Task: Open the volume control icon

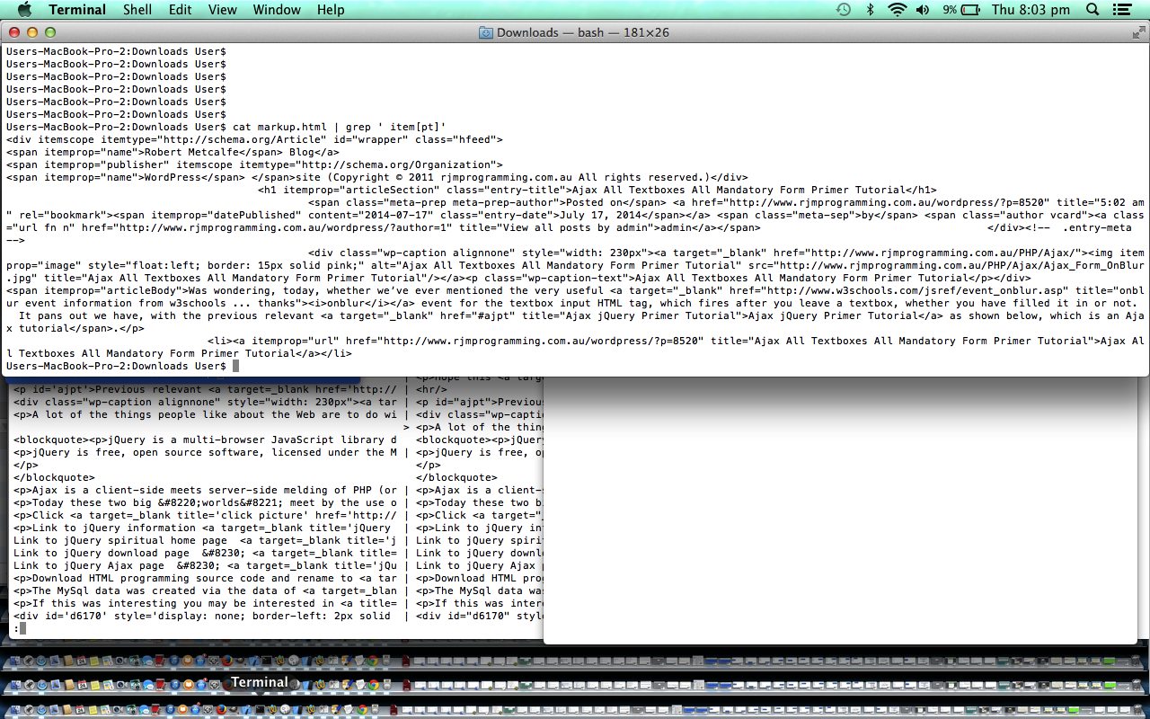Action: (x=923, y=10)
